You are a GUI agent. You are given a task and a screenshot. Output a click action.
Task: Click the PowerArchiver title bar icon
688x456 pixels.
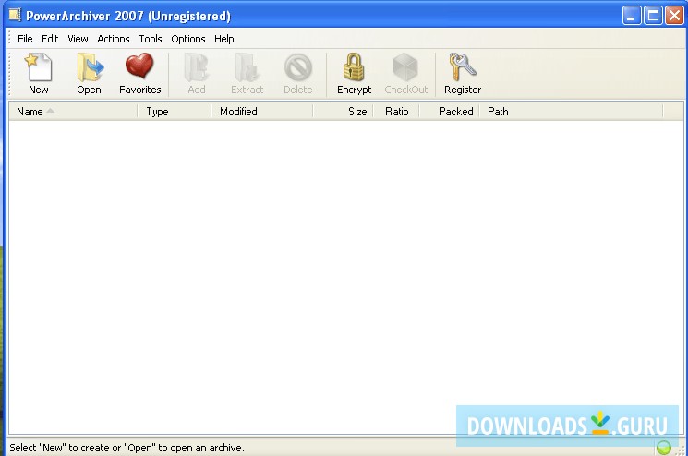coord(15,16)
